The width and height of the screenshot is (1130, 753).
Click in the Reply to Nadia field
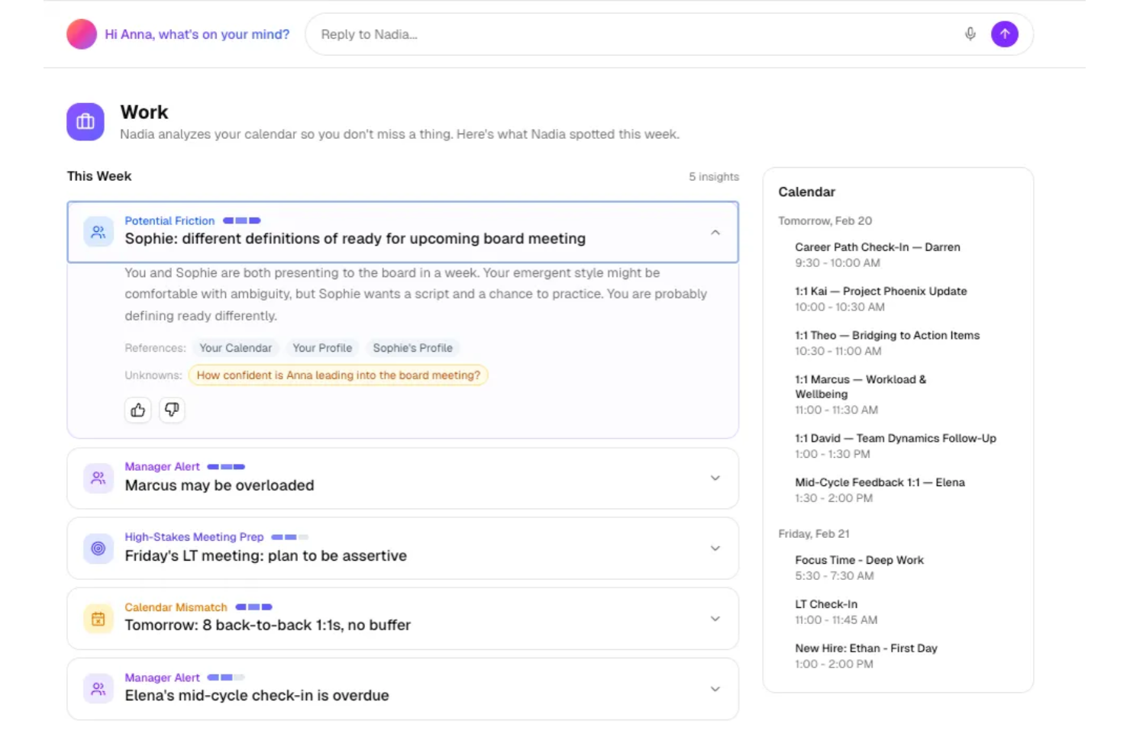point(634,34)
